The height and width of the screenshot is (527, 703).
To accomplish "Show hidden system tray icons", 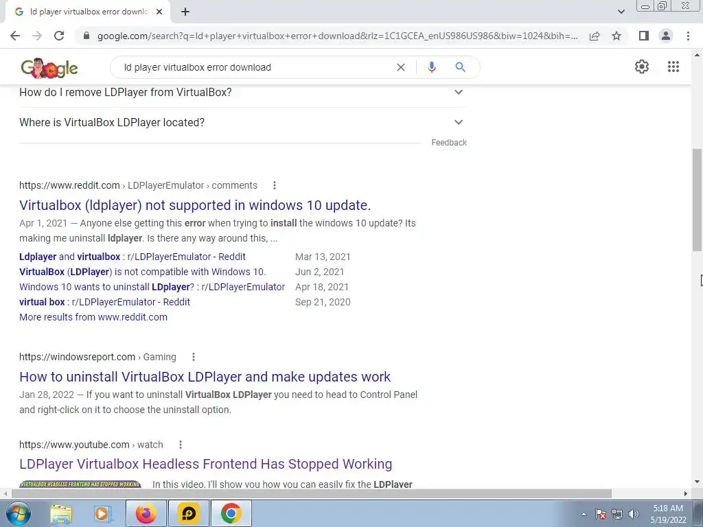I will (x=584, y=514).
